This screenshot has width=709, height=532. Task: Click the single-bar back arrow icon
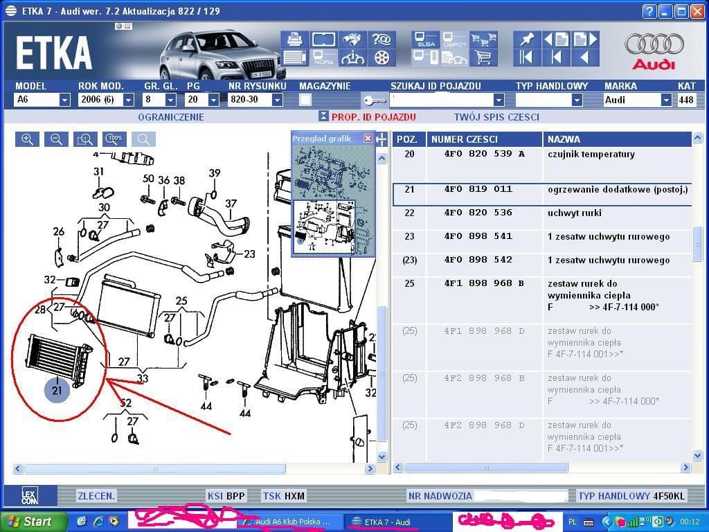556,58
